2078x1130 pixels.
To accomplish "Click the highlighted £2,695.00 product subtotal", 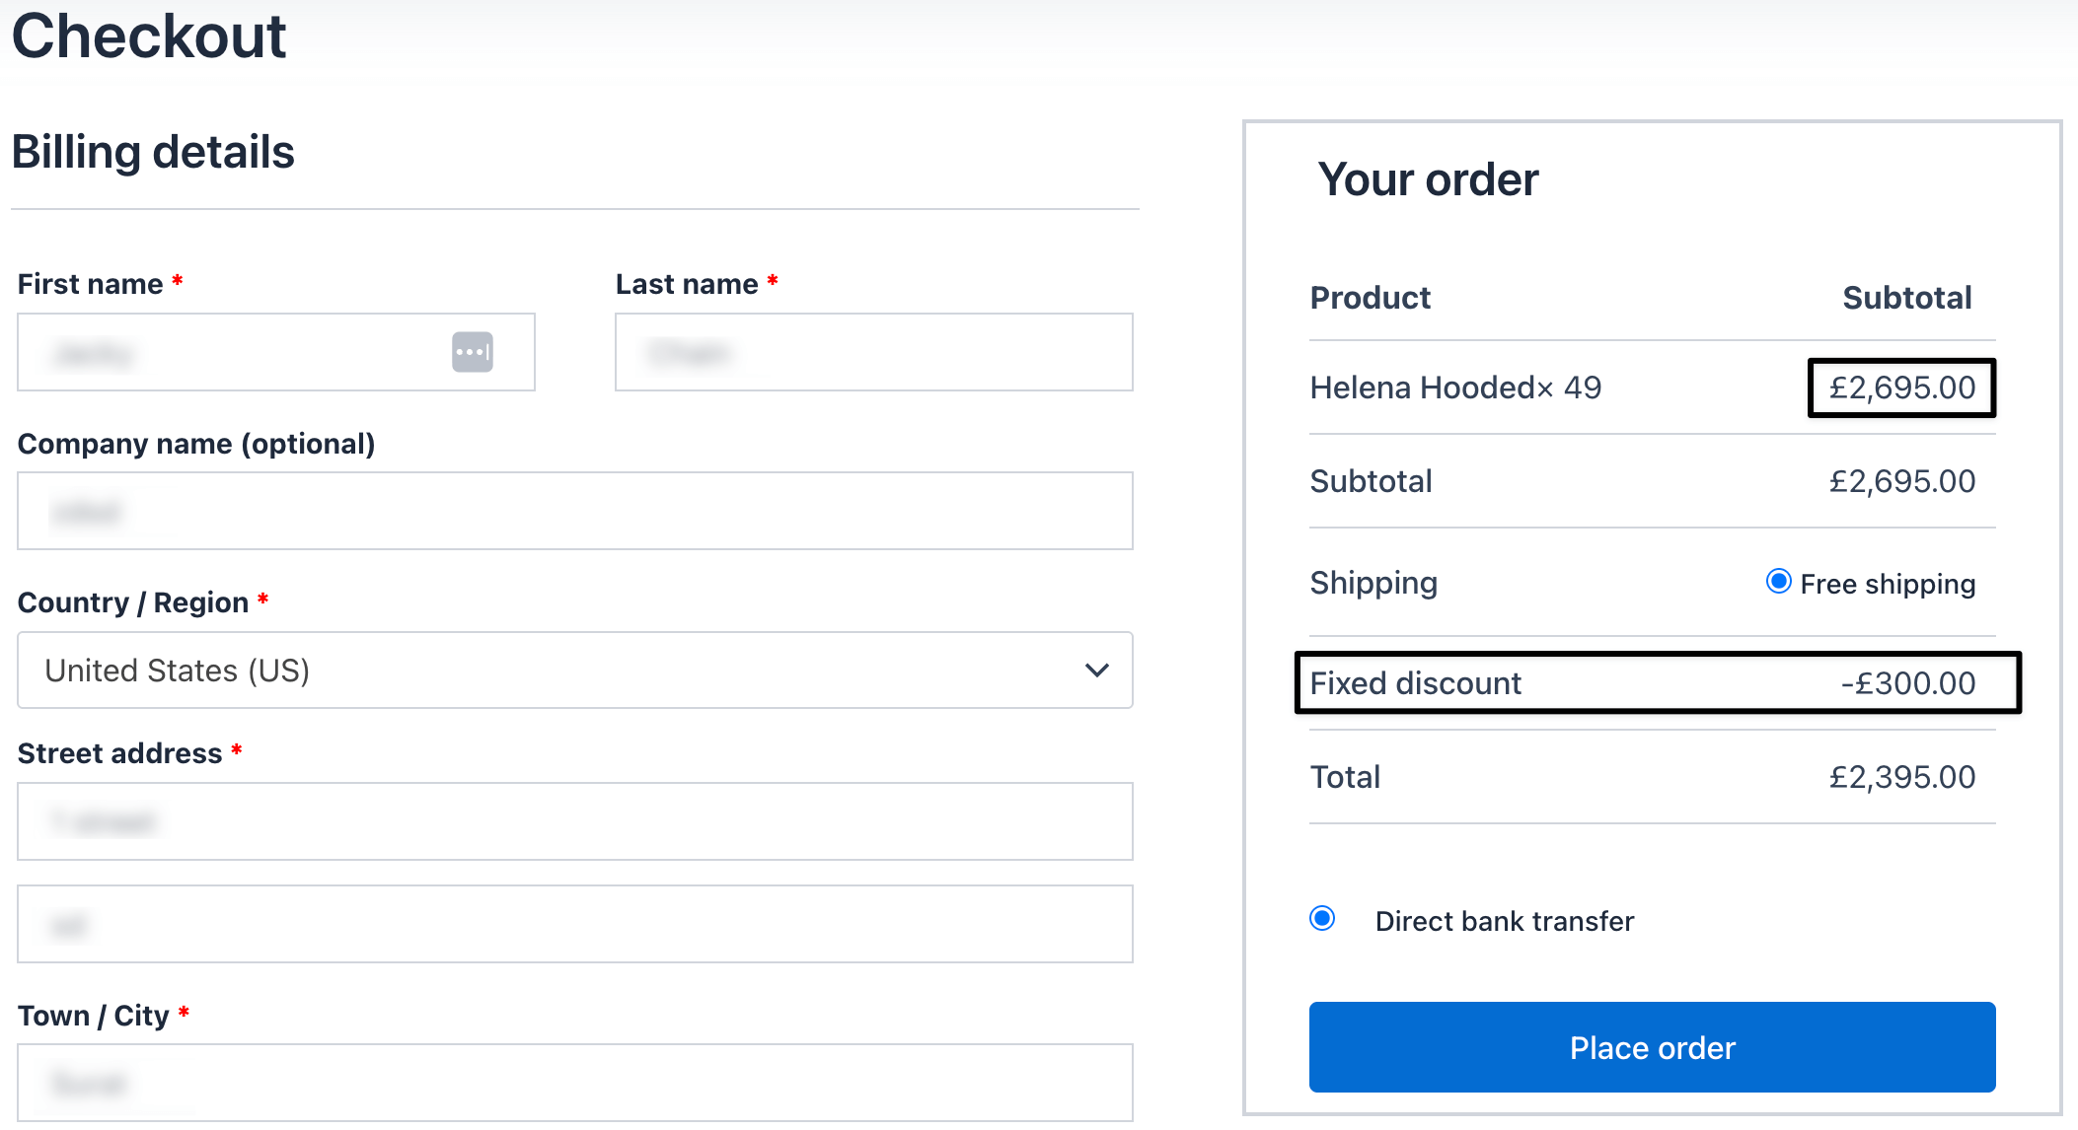I will 1901,388.
